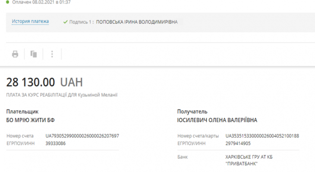Click the green paid status dot
This screenshot has height=172, width=315.
(x=8, y=2)
